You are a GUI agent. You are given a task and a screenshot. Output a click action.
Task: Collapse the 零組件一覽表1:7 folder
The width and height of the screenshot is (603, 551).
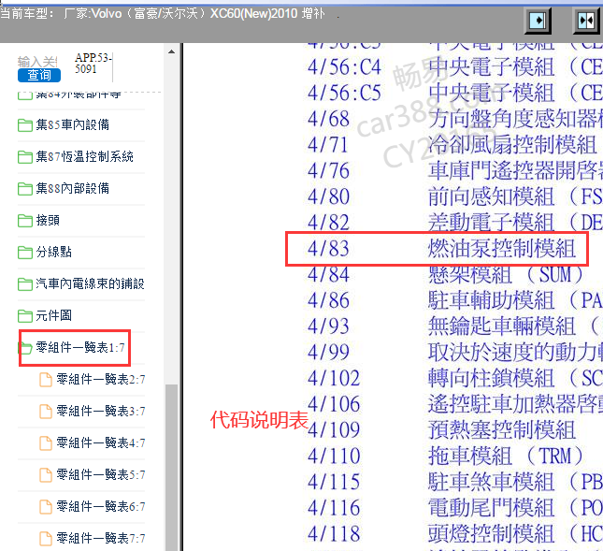pyautogui.click(x=80, y=347)
